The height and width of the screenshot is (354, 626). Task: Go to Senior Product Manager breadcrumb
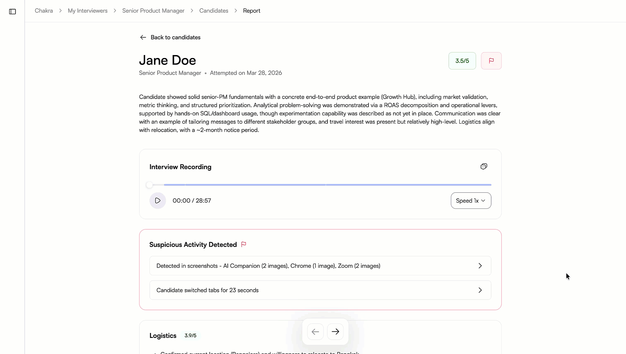pyautogui.click(x=153, y=11)
